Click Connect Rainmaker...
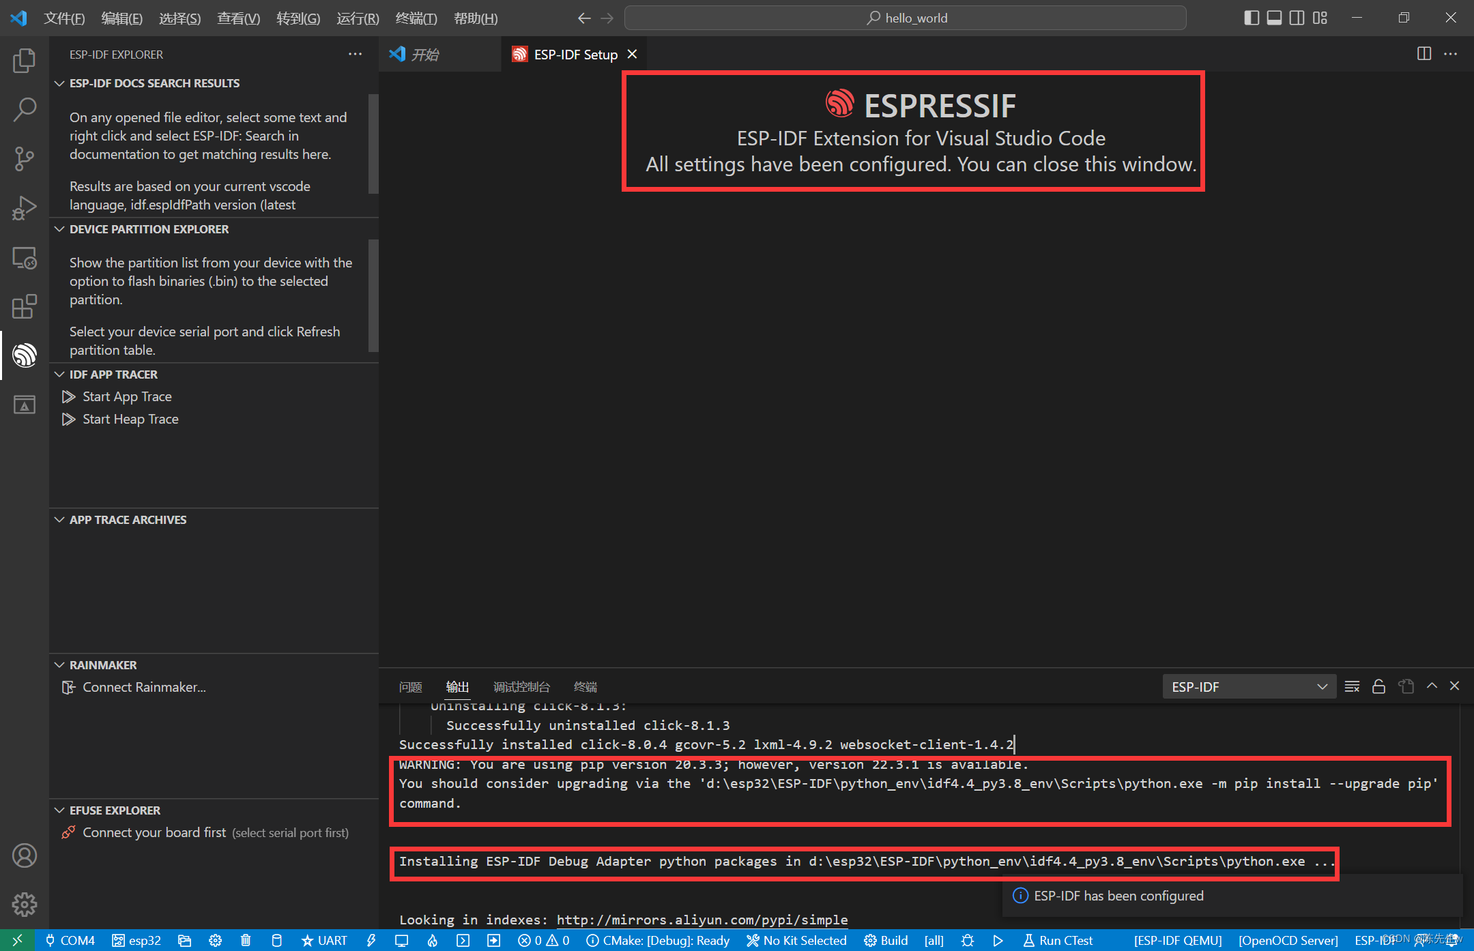1474x951 pixels. [x=144, y=687]
